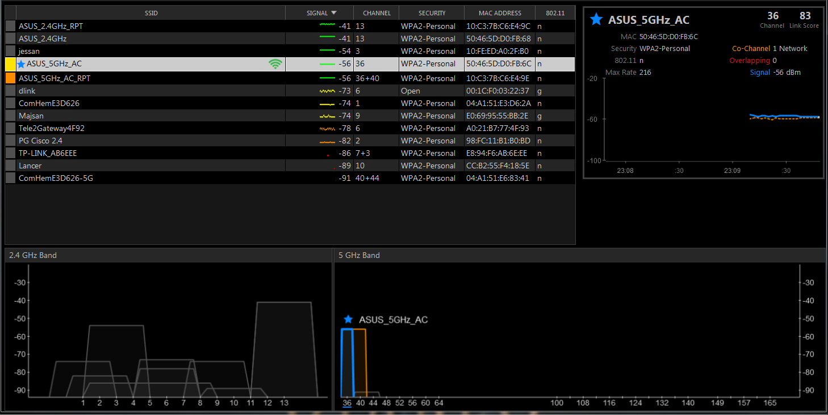Sort the list by the SECURITY column header
This screenshot has height=415, width=828.
(432, 13)
